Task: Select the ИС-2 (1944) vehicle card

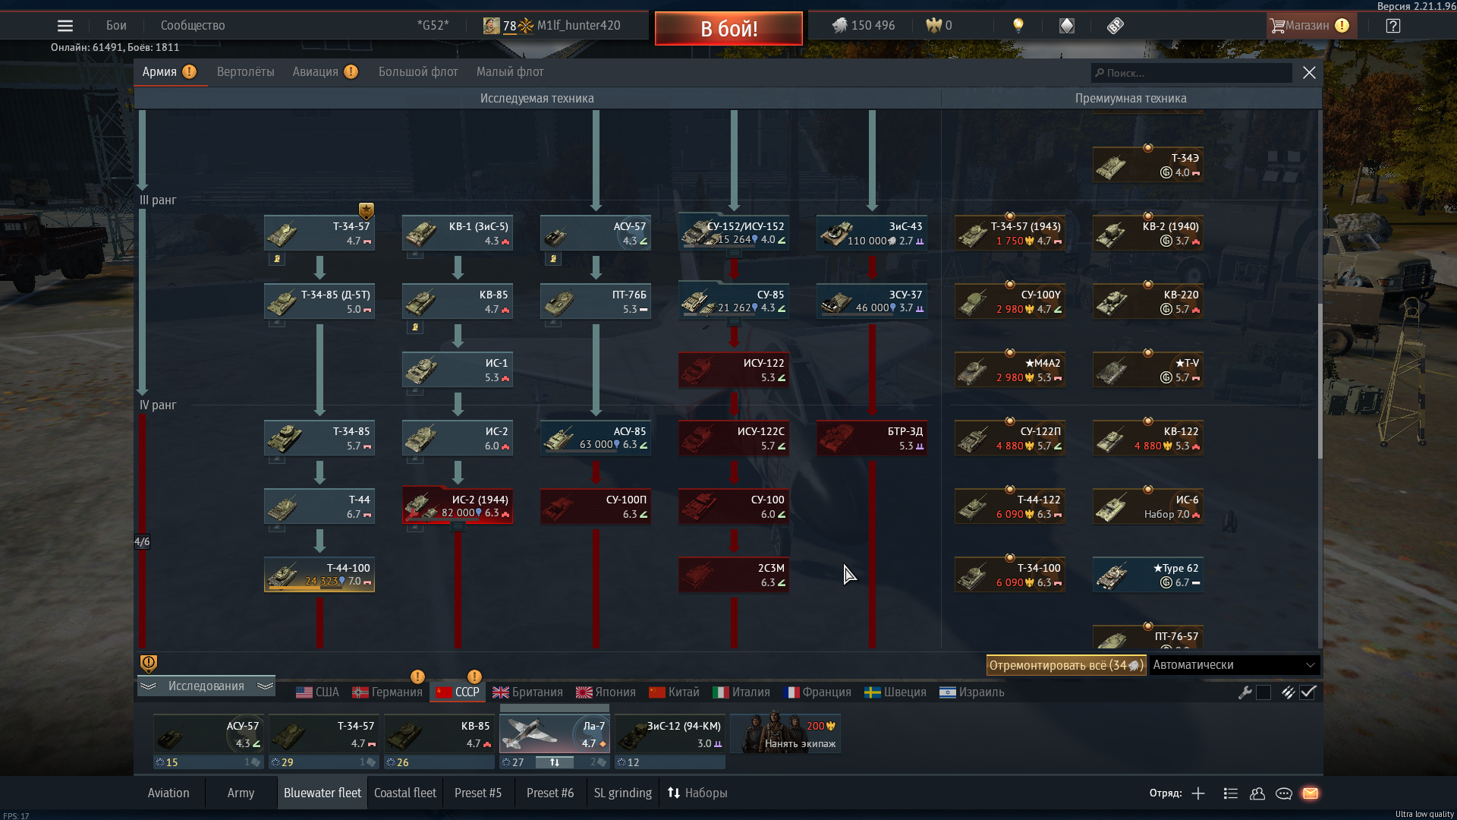Action: click(458, 506)
